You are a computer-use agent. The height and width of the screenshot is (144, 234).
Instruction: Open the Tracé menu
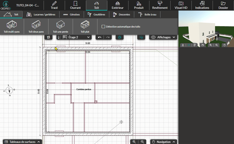54,5
